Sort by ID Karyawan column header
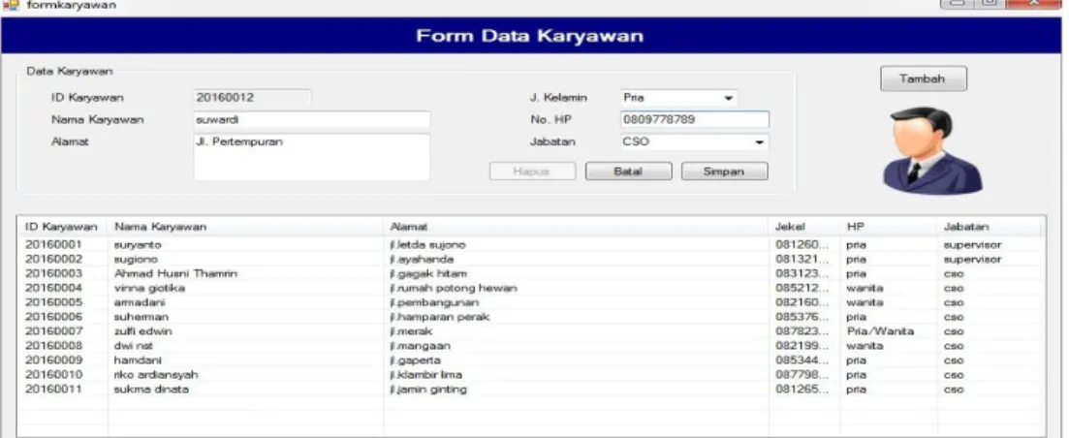This screenshot has width=1069, height=438. 61,226
